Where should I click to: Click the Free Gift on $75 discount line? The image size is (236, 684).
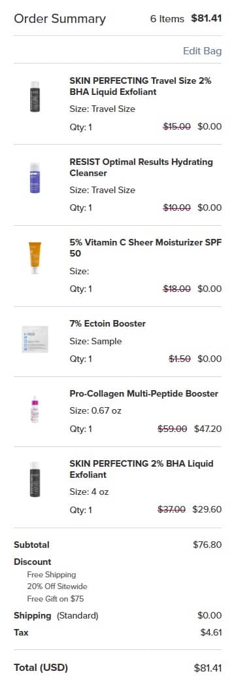56,598
